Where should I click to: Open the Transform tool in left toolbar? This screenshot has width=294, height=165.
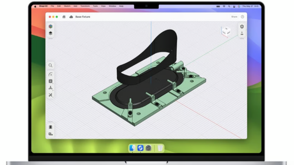51,88
